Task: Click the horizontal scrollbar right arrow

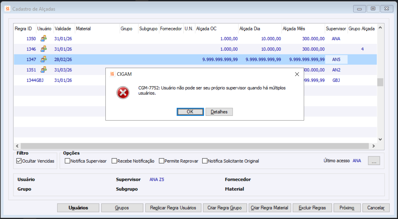Action: (x=374, y=146)
